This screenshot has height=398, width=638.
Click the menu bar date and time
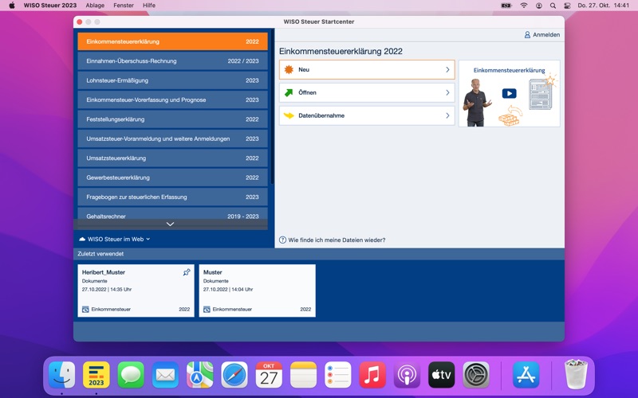pyautogui.click(x=604, y=6)
